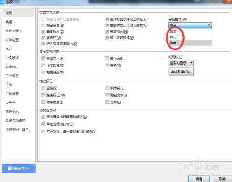Open the 域底纹 选取时显示 dropdown
This screenshot has width=232, height=182.
pyautogui.click(x=181, y=63)
